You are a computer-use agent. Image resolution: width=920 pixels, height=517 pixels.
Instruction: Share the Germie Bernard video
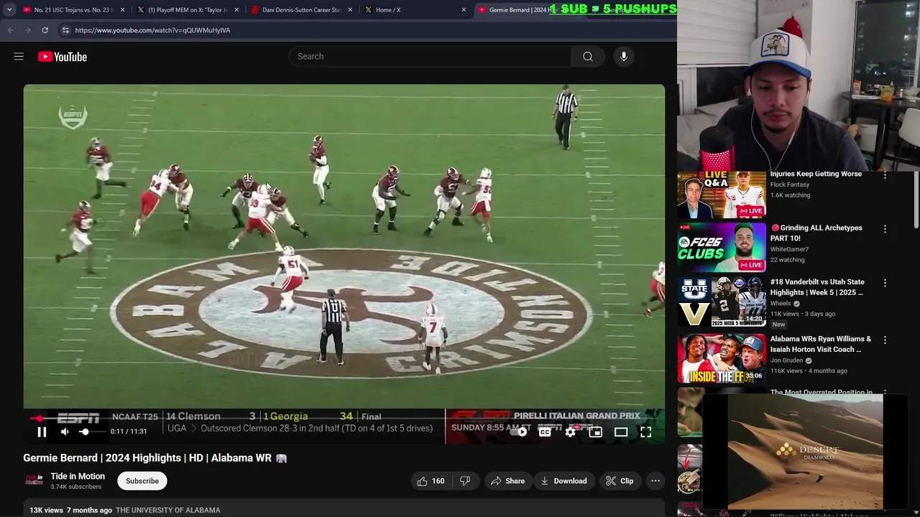507,481
